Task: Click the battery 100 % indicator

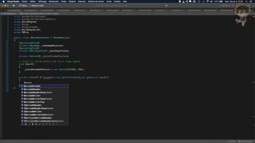Action: point(218,2)
